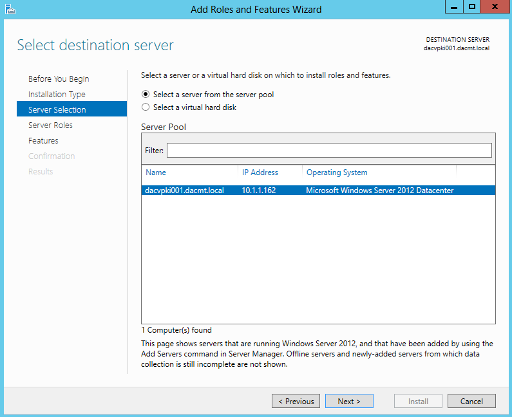Focus the Server Pool Filter field
This screenshot has height=417, width=512.
click(329, 150)
